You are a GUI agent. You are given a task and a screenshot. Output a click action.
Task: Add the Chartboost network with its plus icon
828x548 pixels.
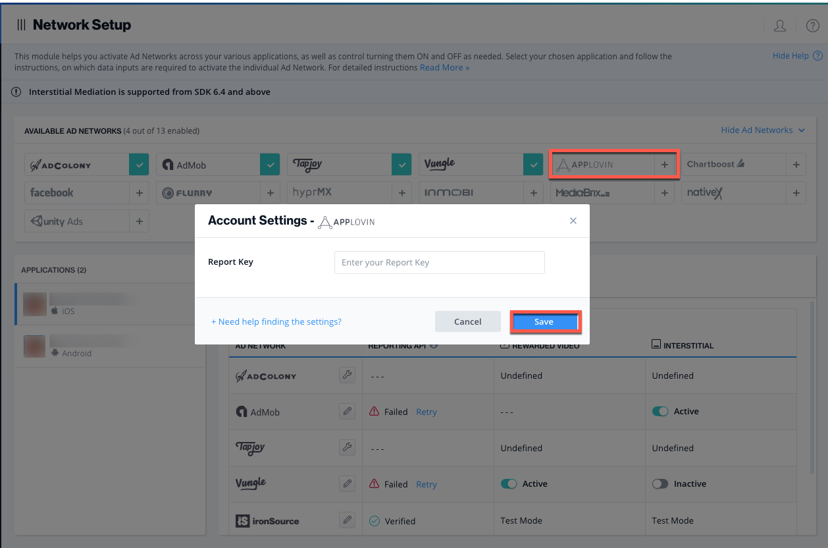796,164
